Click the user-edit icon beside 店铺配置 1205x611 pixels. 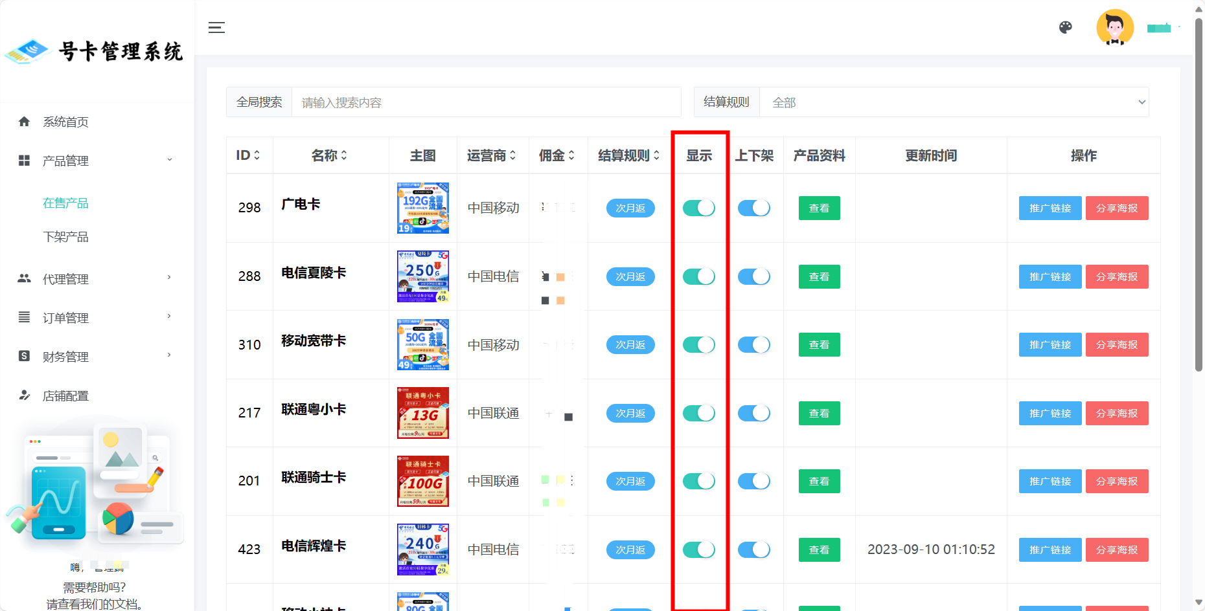25,395
